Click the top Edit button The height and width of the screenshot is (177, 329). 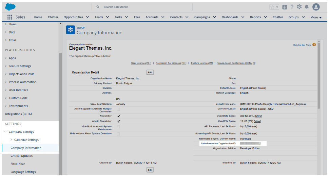coord(150,72)
